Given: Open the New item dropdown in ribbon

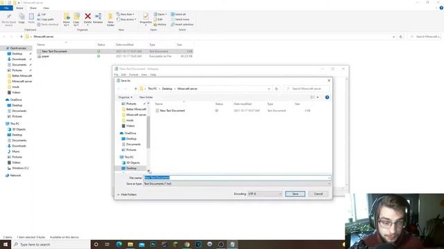Looking at the screenshot, I should [126, 14].
